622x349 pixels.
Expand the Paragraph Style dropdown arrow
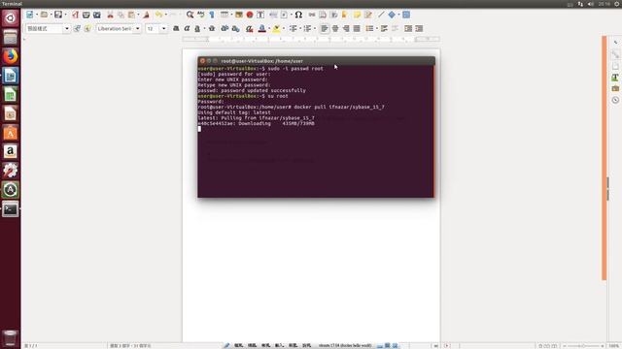(x=67, y=28)
